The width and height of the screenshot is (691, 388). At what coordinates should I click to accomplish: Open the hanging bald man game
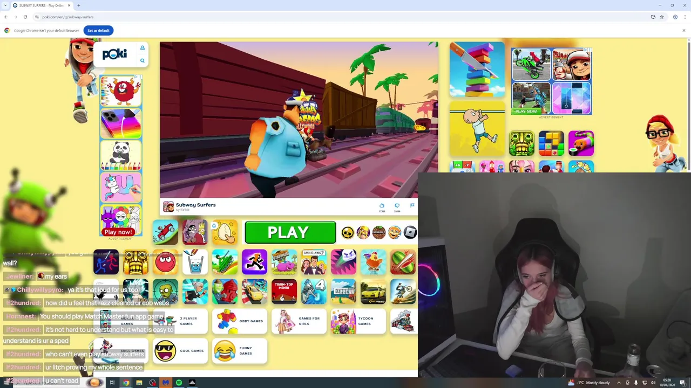click(x=477, y=129)
